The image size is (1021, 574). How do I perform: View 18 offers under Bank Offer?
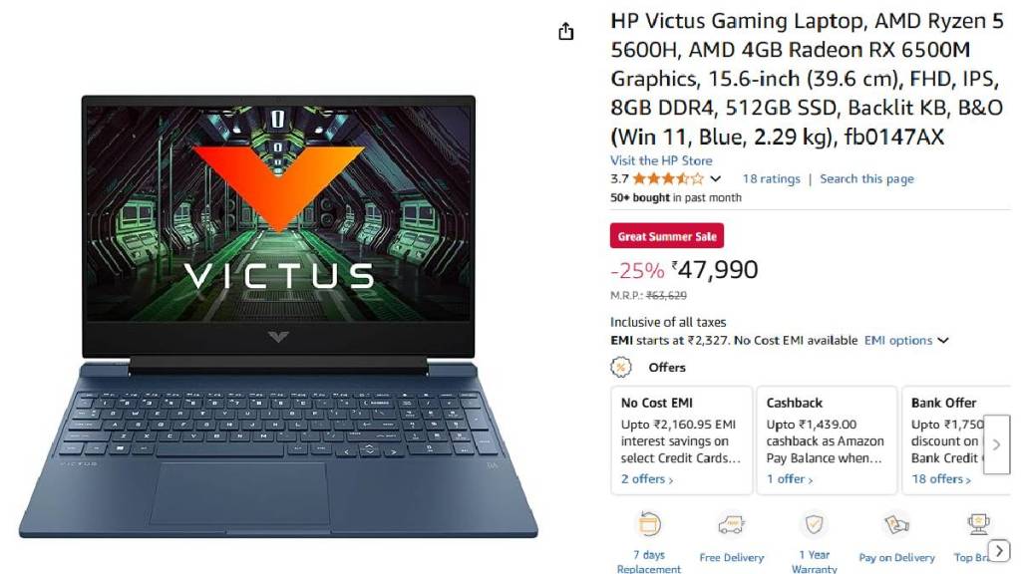click(941, 479)
